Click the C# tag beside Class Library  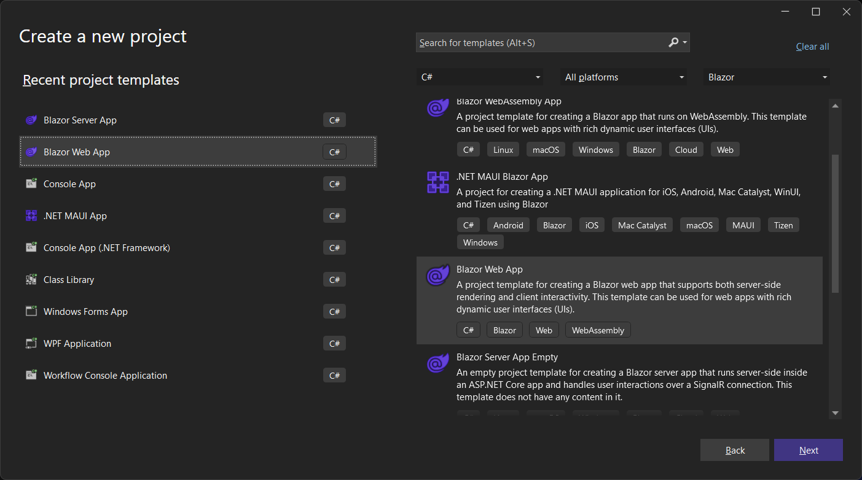point(334,280)
